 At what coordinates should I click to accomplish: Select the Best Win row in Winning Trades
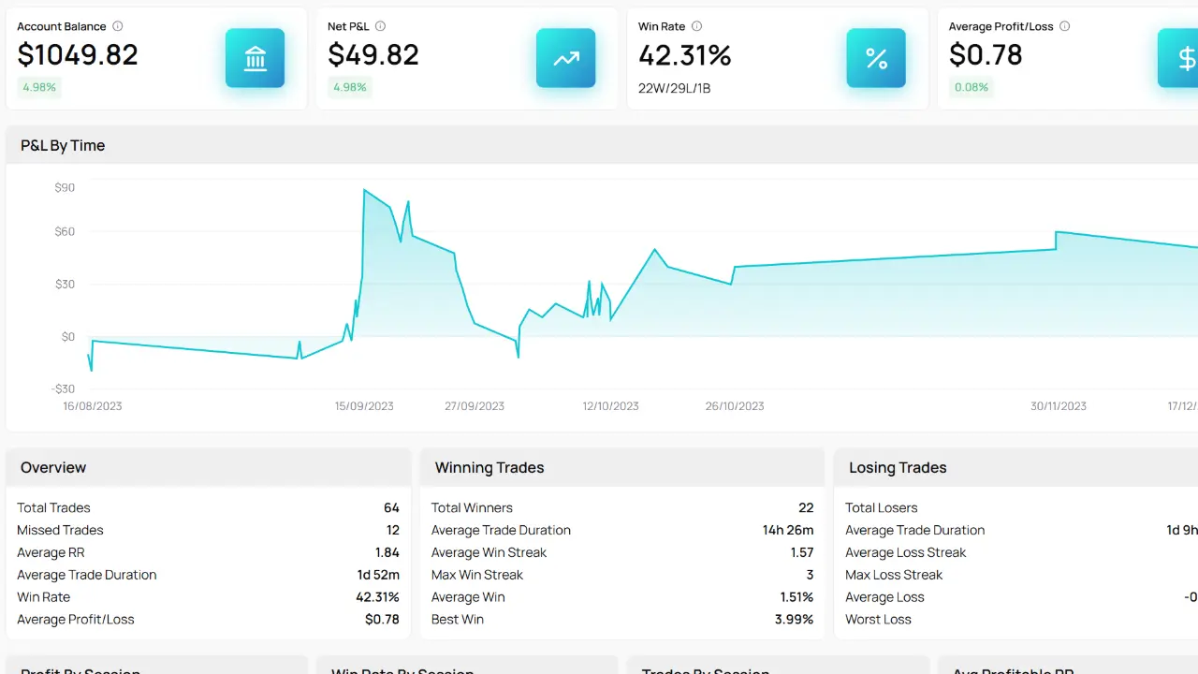click(621, 619)
